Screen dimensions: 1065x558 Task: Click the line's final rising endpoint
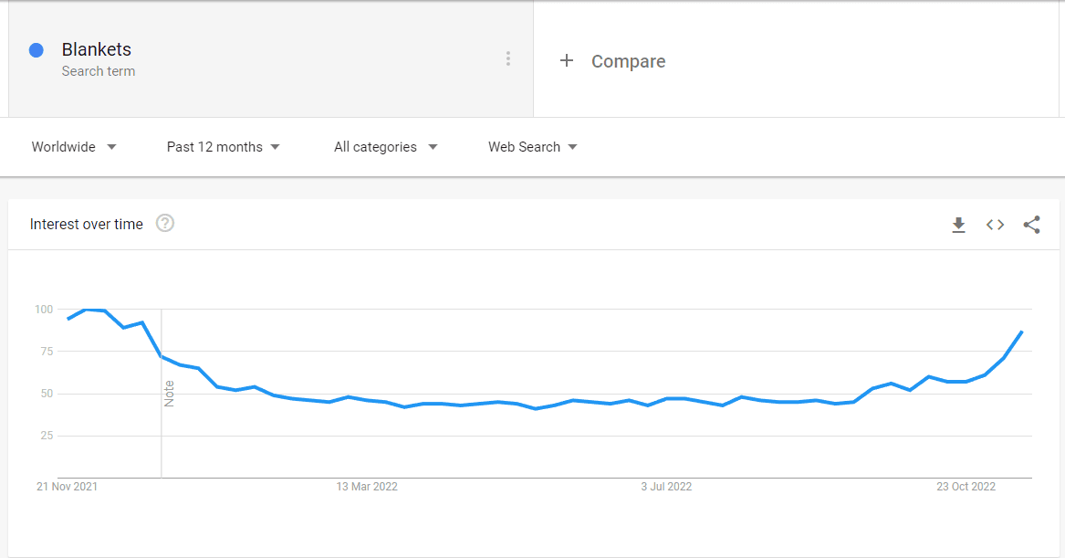[x=1021, y=332]
